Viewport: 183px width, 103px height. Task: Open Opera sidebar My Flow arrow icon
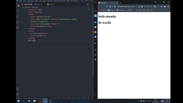tap(96, 43)
